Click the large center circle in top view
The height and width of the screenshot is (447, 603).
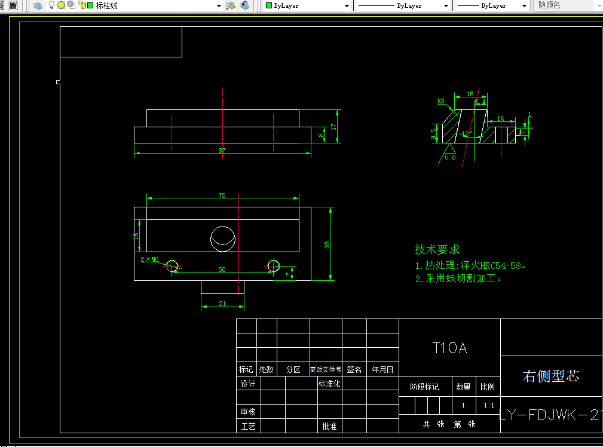(x=223, y=239)
